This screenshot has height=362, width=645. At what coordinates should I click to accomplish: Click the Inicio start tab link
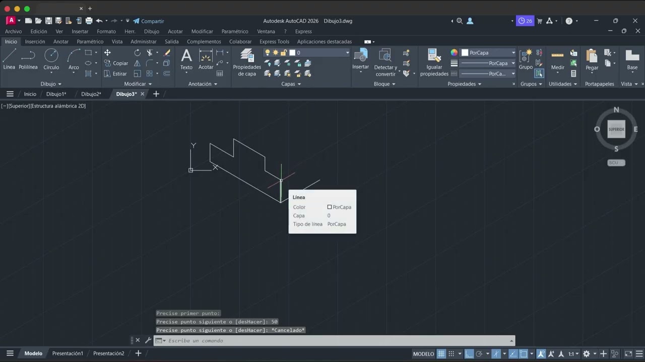(30, 94)
